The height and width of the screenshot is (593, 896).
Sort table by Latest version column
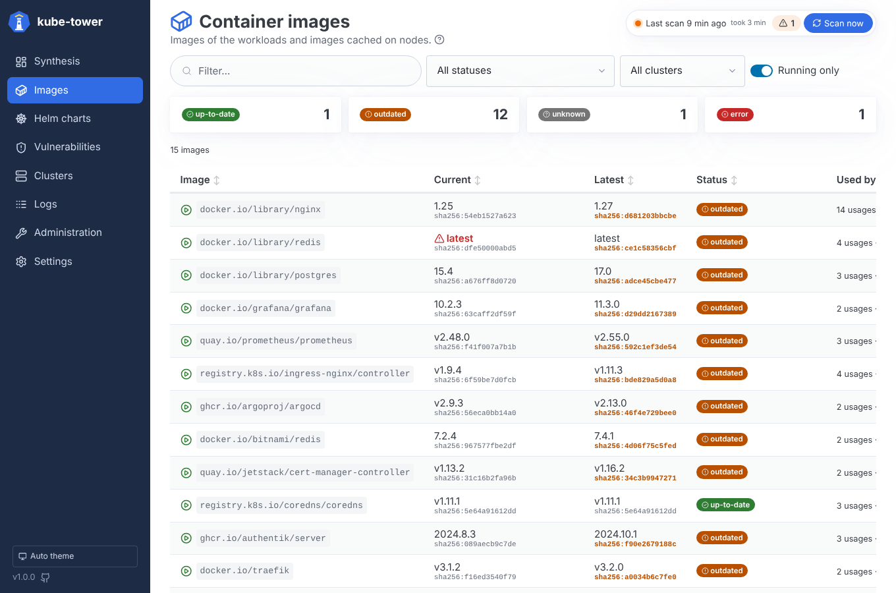(x=614, y=180)
